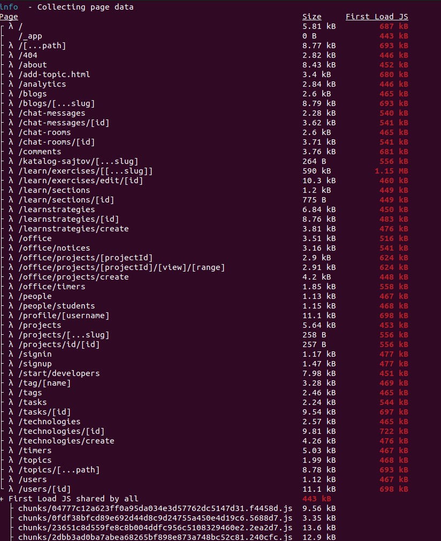Click the Page column header
Viewport: 441px width, 541px height.
pos(9,17)
